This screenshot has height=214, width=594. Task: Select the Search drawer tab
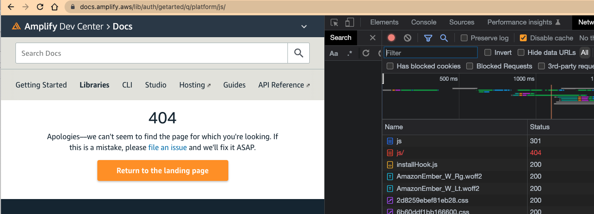tap(341, 38)
